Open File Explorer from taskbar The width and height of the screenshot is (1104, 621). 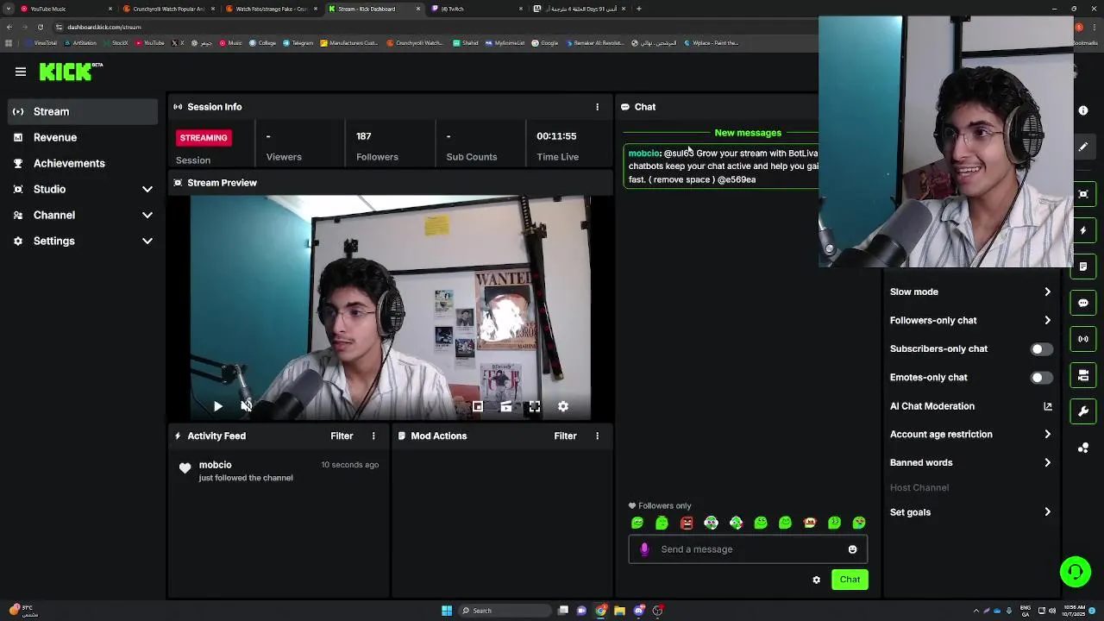[x=619, y=611]
